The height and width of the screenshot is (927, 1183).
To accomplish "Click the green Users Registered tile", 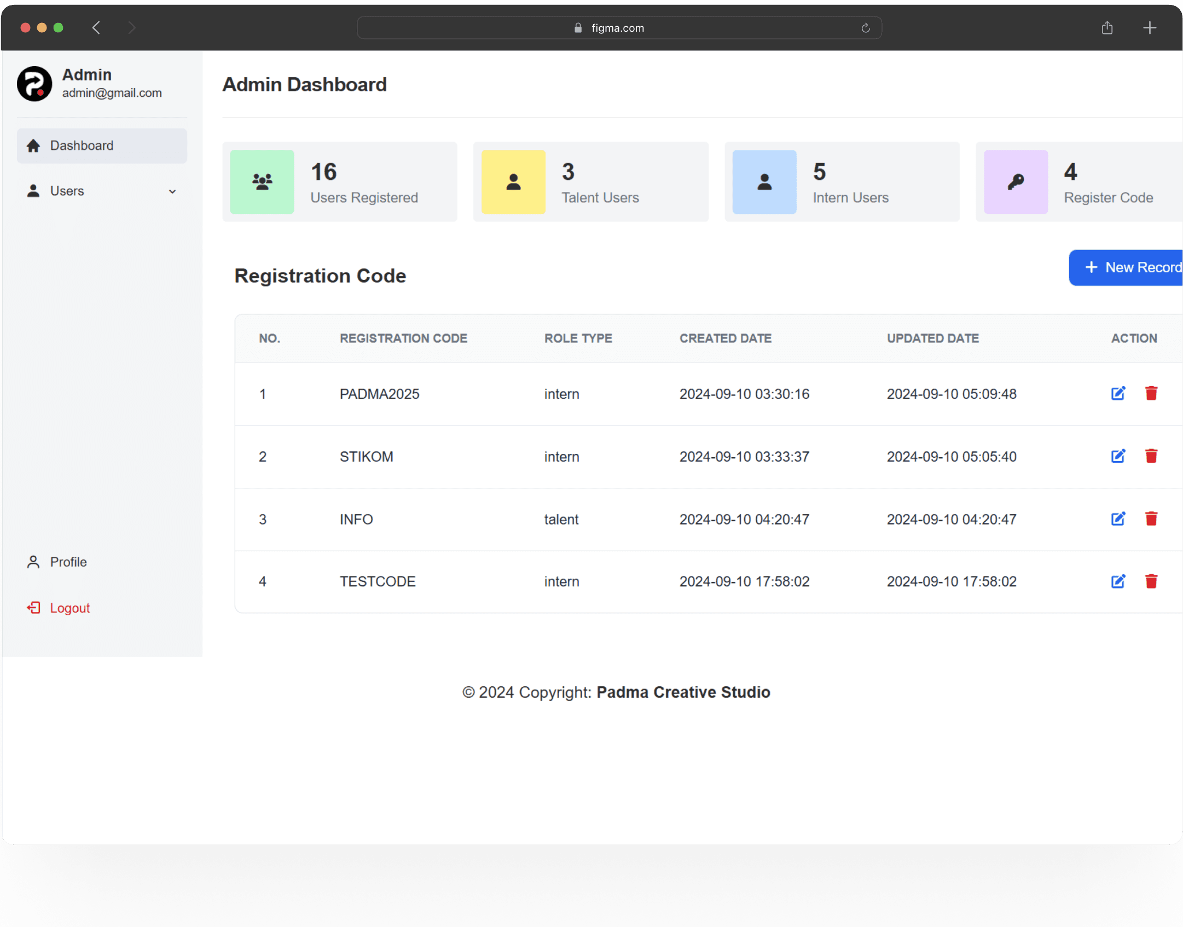I will tap(262, 182).
